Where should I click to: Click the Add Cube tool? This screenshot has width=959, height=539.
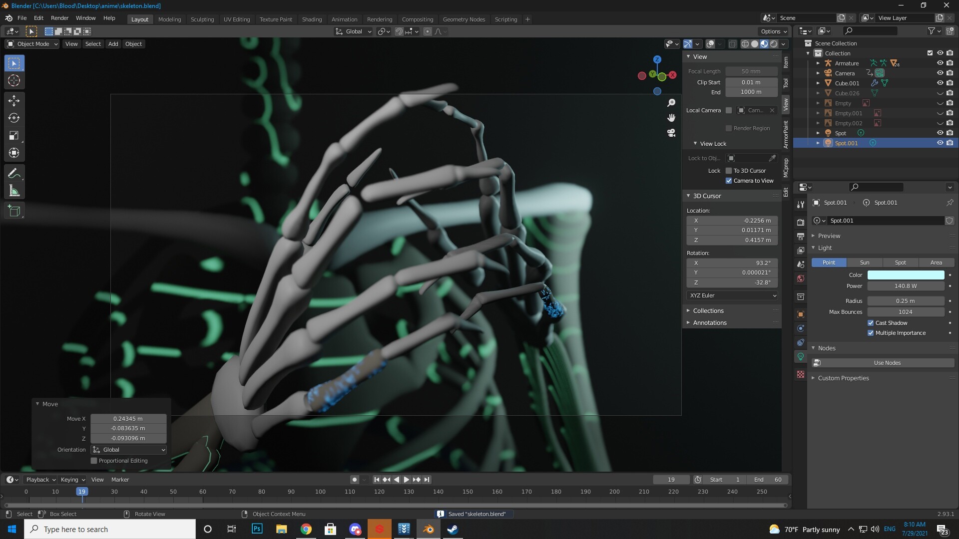[14, 211]
